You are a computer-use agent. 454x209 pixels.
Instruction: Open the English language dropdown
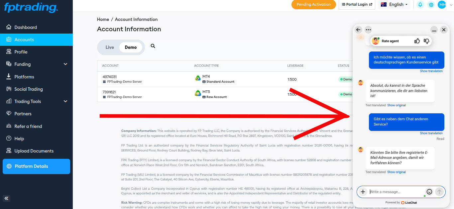pos(394,5)
